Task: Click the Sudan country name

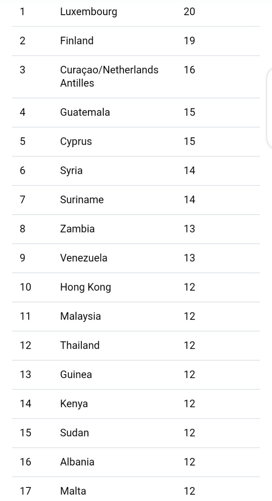Action: [74, 433]
